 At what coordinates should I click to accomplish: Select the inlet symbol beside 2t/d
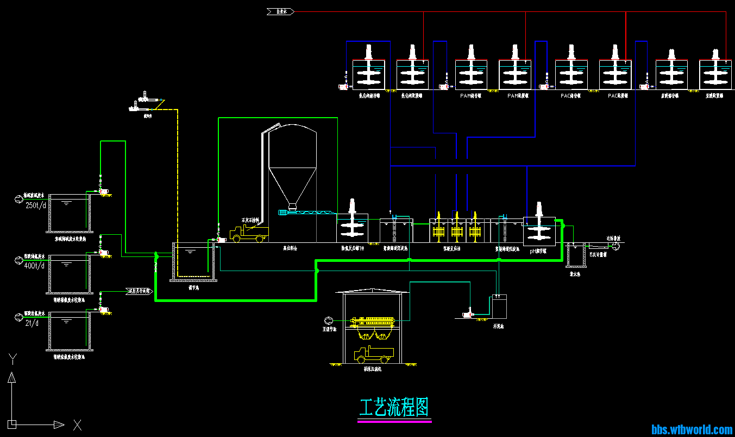tap(18, 317)
